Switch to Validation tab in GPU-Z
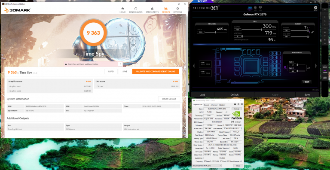This screenshot has height=170, width=330. tap(222, 105)
